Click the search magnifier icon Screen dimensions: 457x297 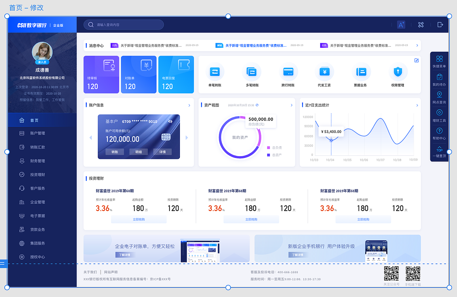(x=91, y=25)
